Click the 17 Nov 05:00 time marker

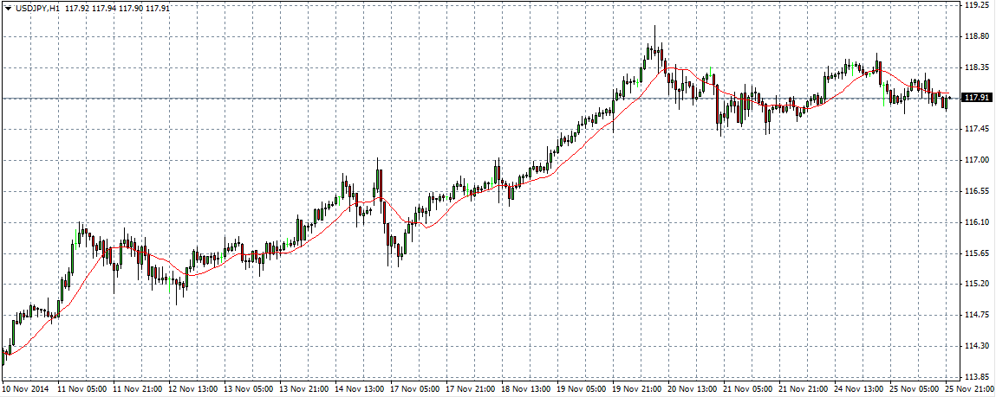(x=416, y=389)
